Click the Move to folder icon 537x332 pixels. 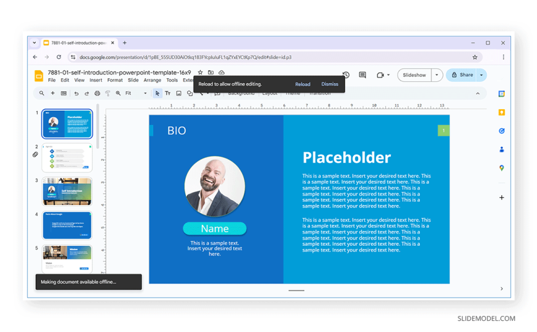click(210, 73)
